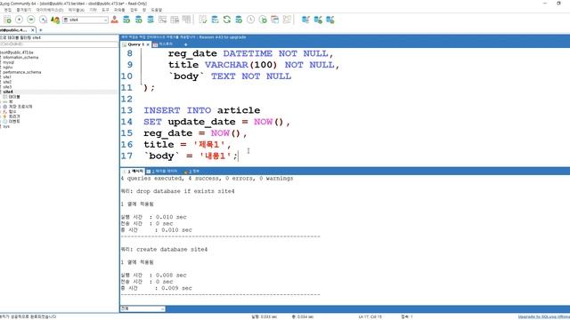This screenshot has height=320, width=570.
Task: Open the site4 database selector dropdown
Action: [85, 20]
